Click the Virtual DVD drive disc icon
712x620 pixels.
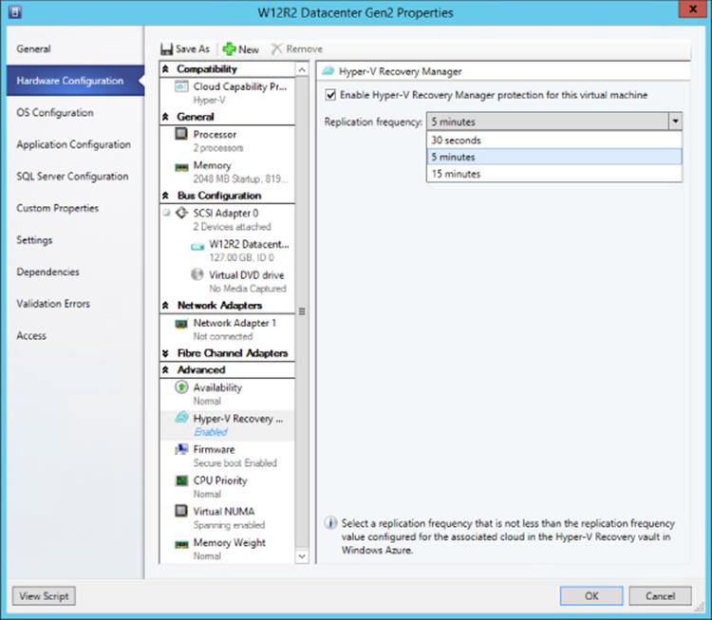pyautogui.click(x=197, y=274)
